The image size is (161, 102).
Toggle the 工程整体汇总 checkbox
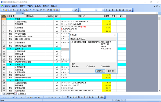(72, 42)
